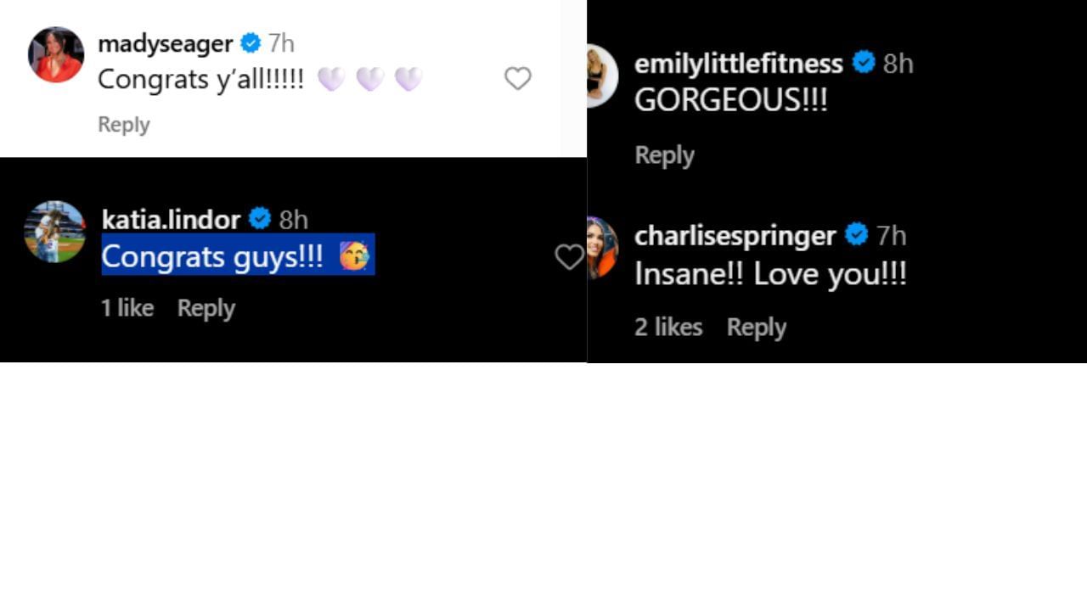
Task: Click katia.lindor's verified badge
Action: [260, 219]
